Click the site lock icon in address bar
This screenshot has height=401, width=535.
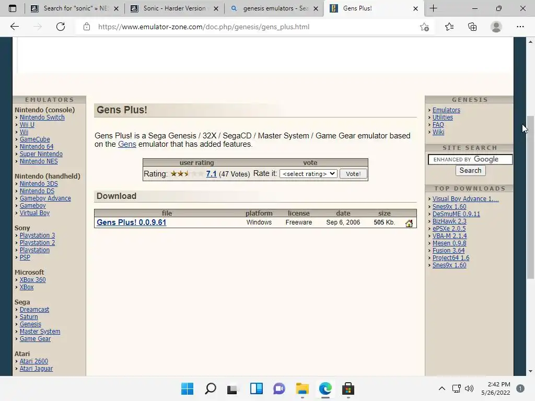point(87,27)
